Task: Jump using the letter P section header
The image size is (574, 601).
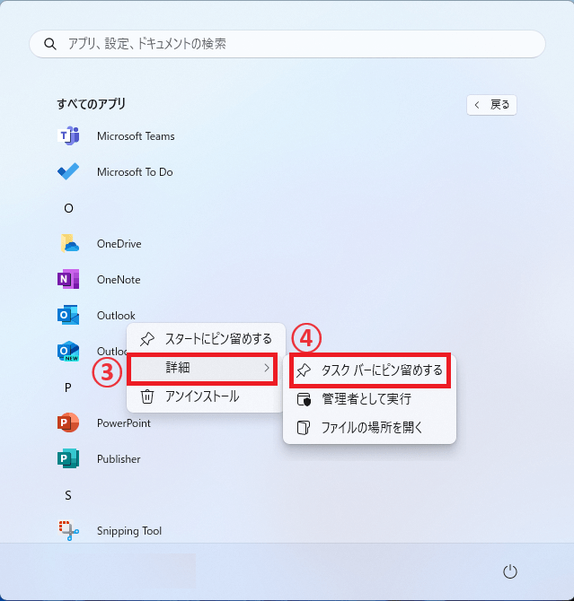Action: (x=68, y=388)
